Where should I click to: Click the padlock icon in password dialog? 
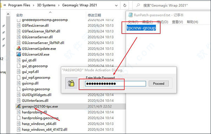(x=71, y=83)
